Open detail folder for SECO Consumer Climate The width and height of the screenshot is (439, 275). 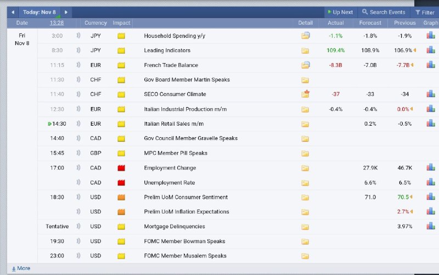pos(306,94)
